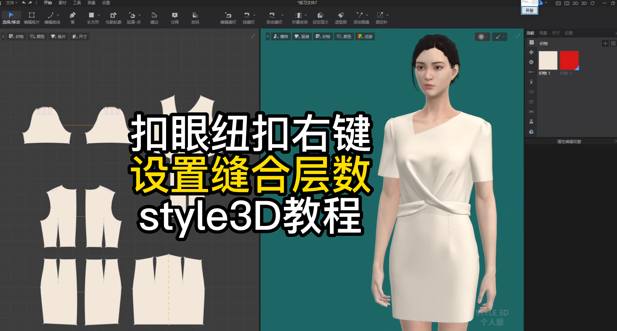
Task: Expand the 添加假缝 dropdown arrow
Action: tap(367, 15)
